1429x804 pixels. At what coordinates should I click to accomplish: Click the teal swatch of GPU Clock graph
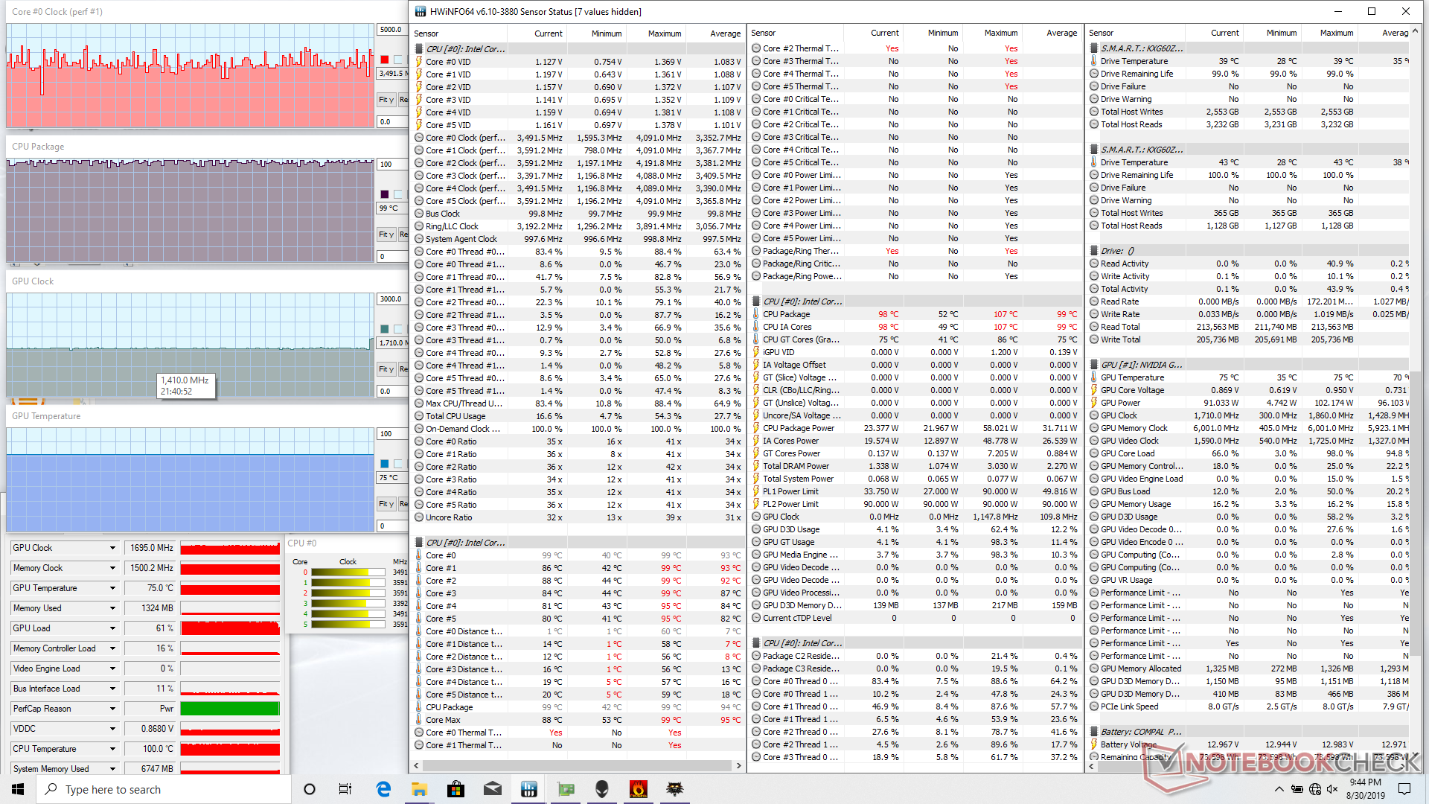[x=384, y=329]
